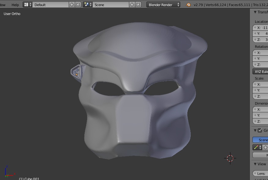Screen dimensions: 268x180
Task: Collapse the View panel
Action: (x=255, y=164)
